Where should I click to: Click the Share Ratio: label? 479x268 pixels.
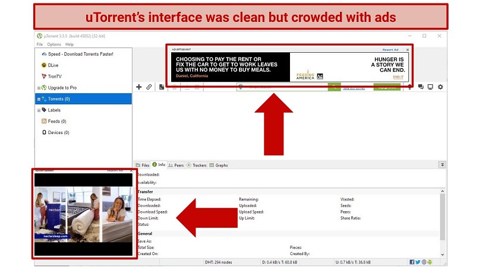coord(351,218)
